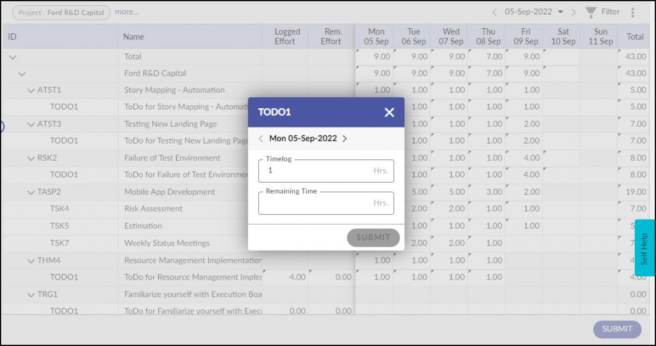Click the Wed 07 Sep column header

pos(449,37)
